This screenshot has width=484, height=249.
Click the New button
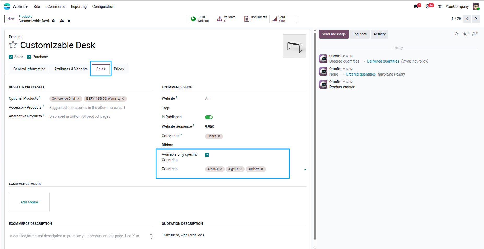pos(11,19)
